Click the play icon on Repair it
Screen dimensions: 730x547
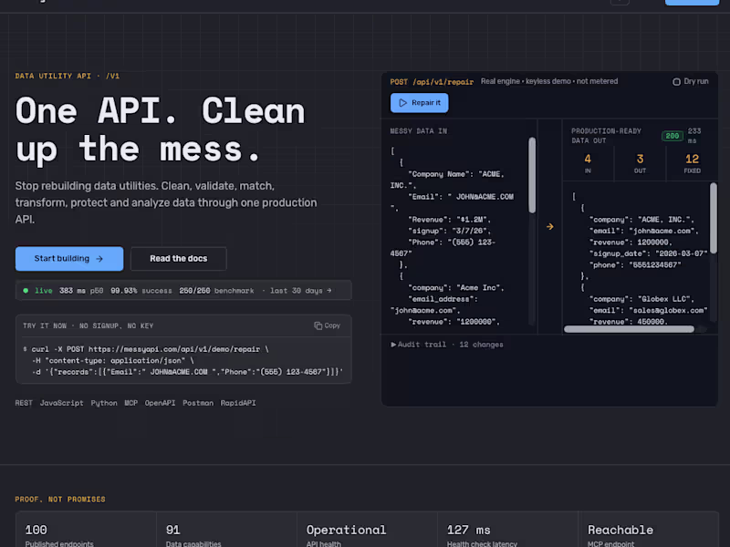click(x=402, y=103)
